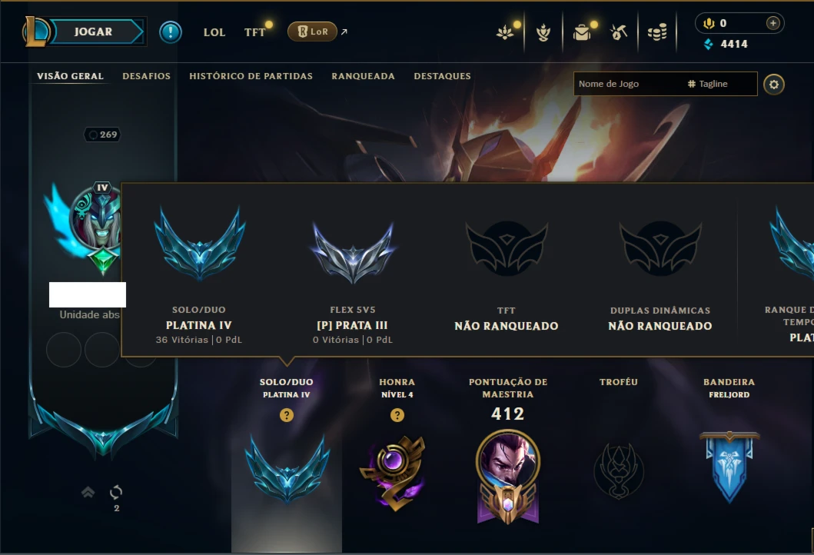This screenshot has width=814, height=555.
Task: Click the Solo/Duo question mark help icon
Action: click(x=287, y=415)
